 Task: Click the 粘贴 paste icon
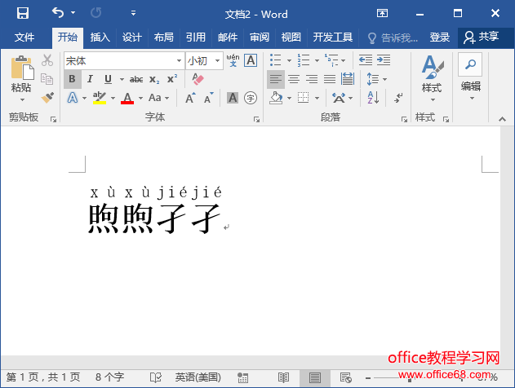coord(22,68)
